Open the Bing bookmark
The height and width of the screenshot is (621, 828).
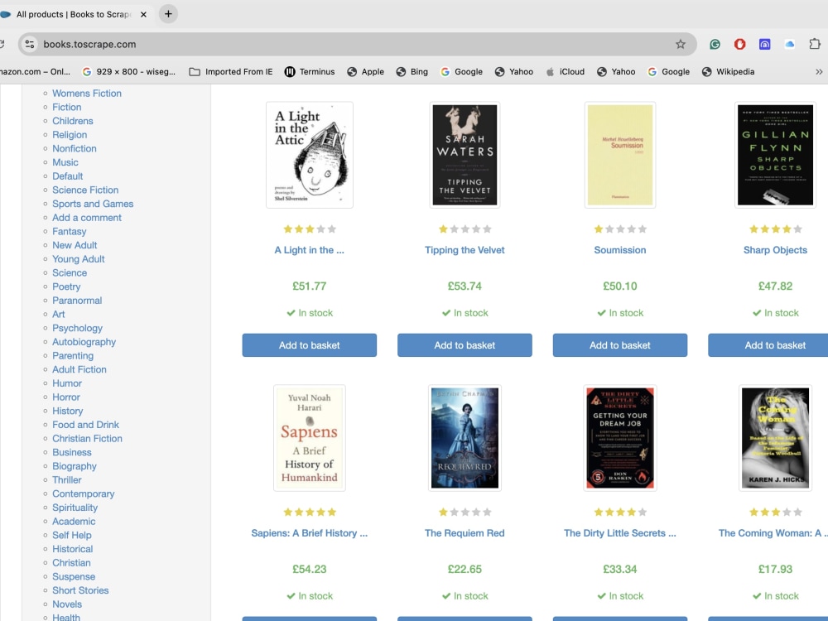(412, 72)
